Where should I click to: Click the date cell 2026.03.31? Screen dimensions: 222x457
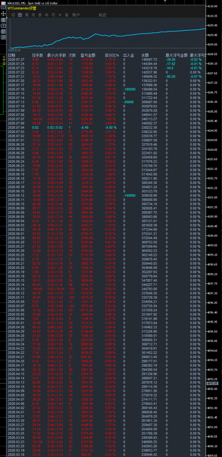[x=16, y=416]
